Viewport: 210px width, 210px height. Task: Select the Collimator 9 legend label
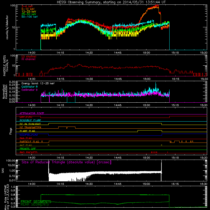(x=30, y=90)
